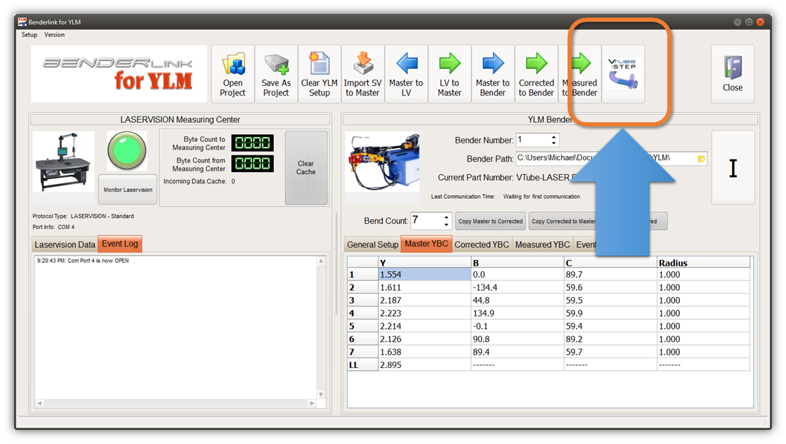The height and width of the screenshot is (444, 786).
Task: Select the Laservision Data tab
Action: (x=65, y=244)
